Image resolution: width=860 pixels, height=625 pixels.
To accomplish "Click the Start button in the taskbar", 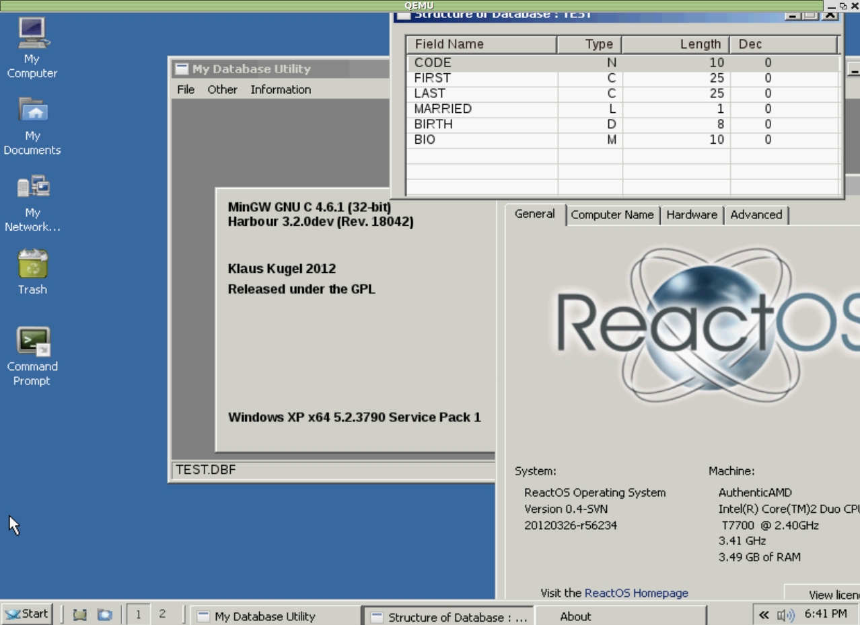I will coord(27,614).
